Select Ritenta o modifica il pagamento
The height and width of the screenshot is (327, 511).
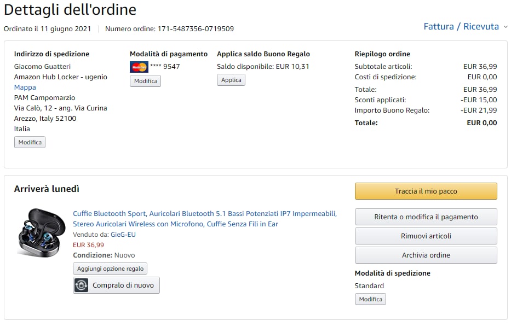[426, 217]
